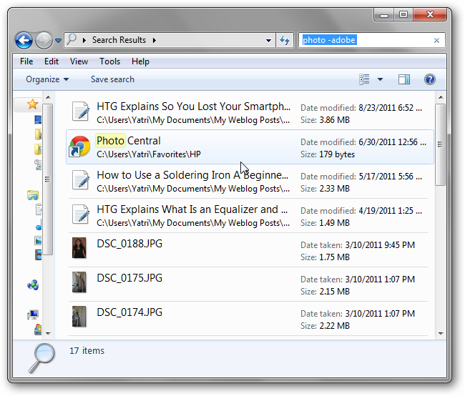Viewport: 465px width, 396px height.
Task: Go back with the blue Back arrow
Action: point(24,40)
